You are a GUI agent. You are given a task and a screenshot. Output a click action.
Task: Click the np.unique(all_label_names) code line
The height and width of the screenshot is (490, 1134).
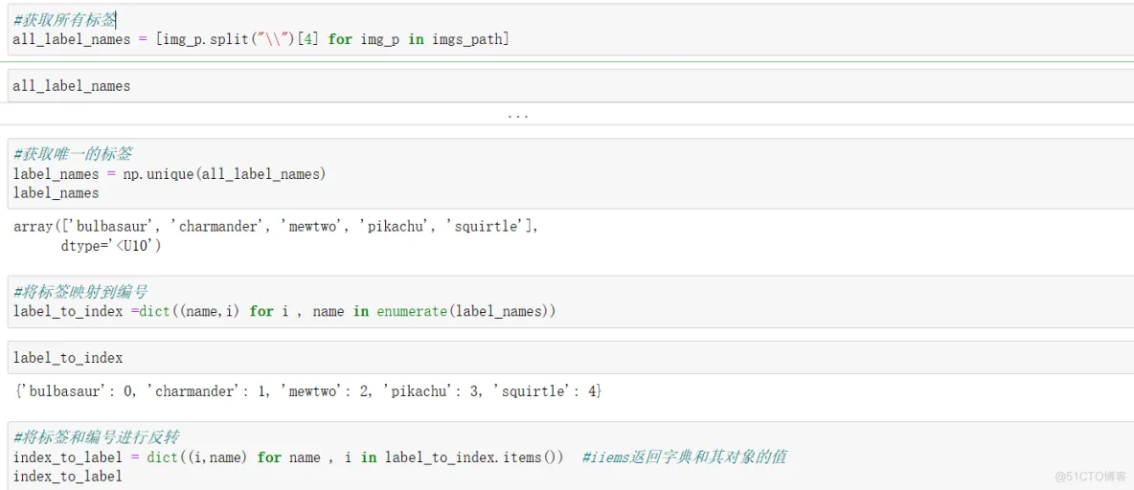pyautogui.click(x=170, y=174)
